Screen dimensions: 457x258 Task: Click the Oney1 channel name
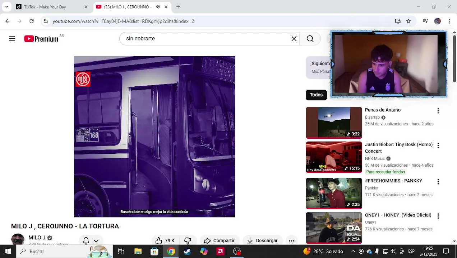point(370,222)
